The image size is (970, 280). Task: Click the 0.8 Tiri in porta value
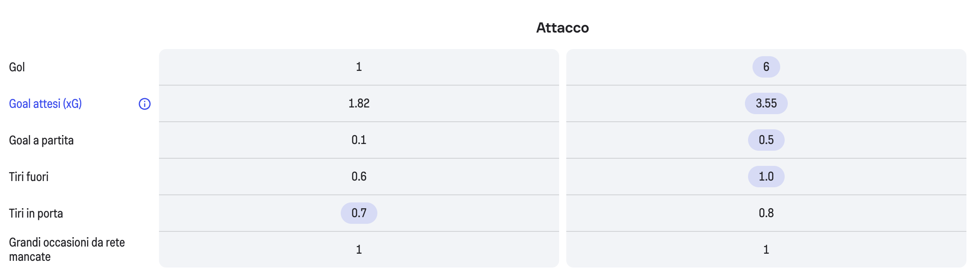(766, 213)
